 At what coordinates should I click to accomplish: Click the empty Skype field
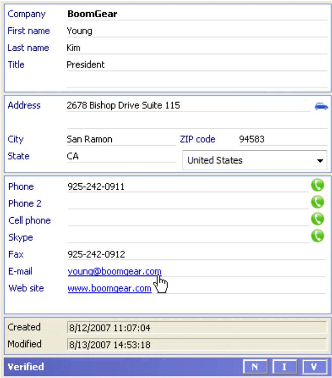coord(188,237)
